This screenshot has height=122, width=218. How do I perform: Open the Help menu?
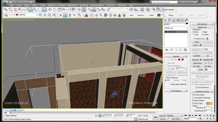point(131,5)
